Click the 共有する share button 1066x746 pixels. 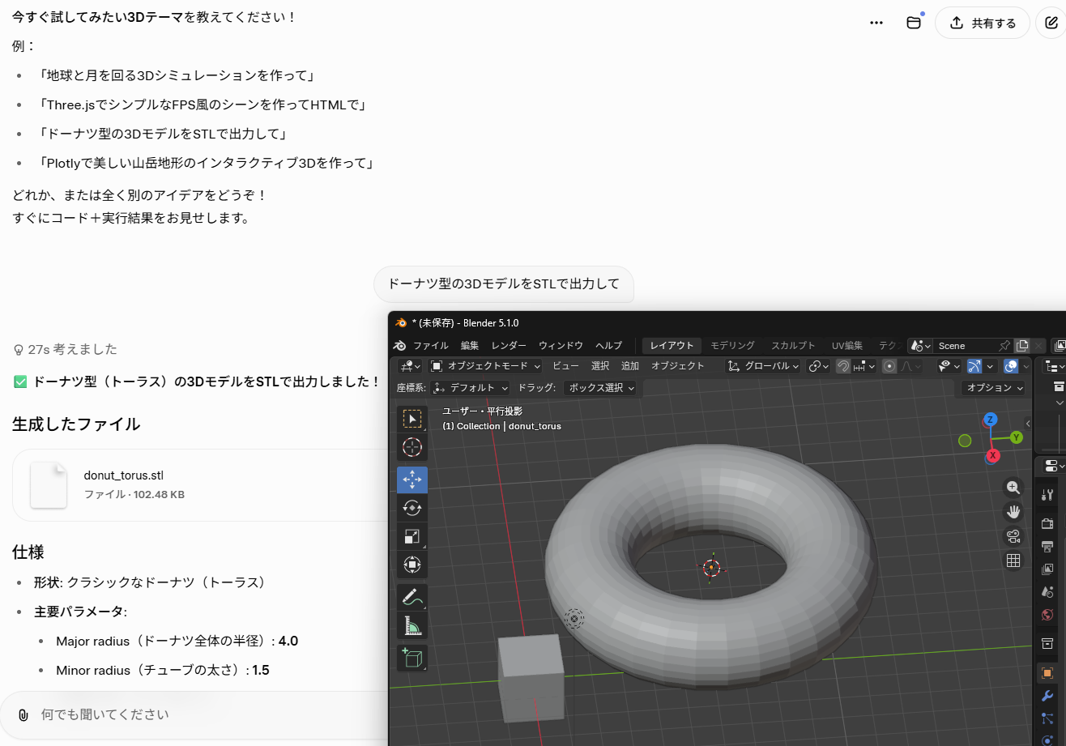coord(983,23)
